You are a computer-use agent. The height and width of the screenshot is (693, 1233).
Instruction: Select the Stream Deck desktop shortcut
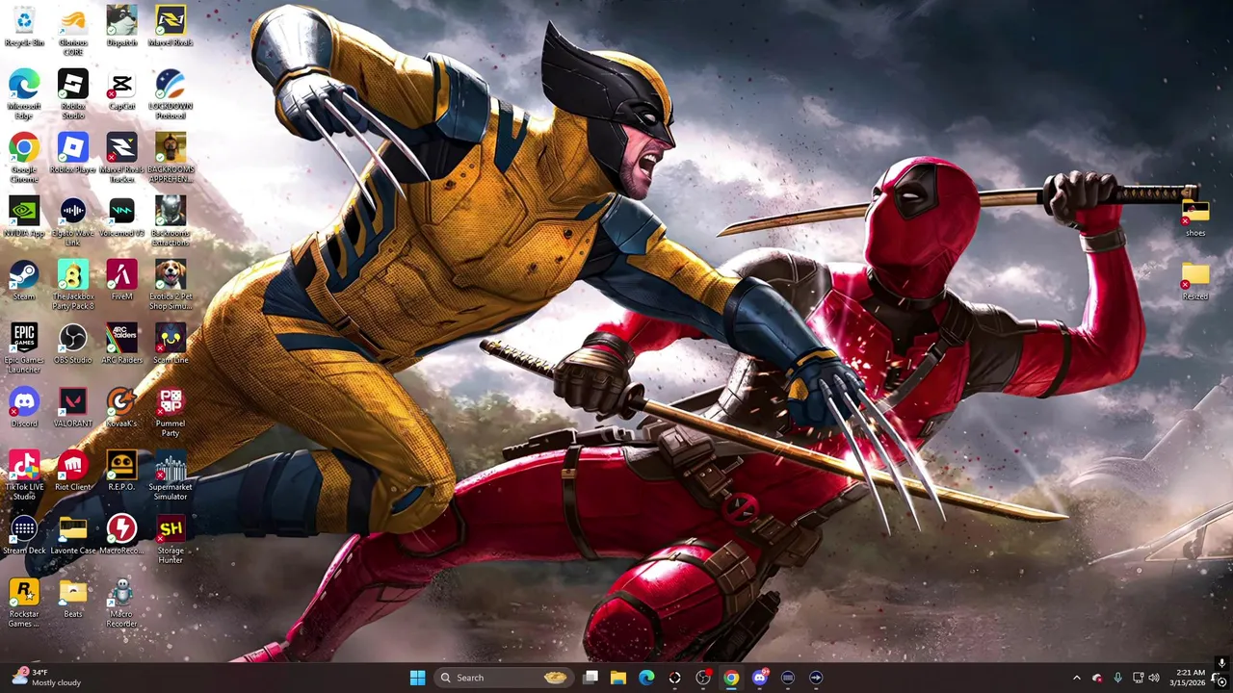24,534
